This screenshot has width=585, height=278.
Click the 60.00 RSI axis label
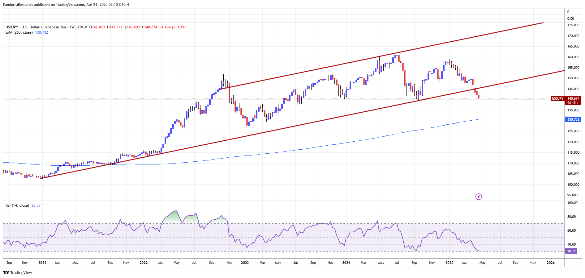571,230
